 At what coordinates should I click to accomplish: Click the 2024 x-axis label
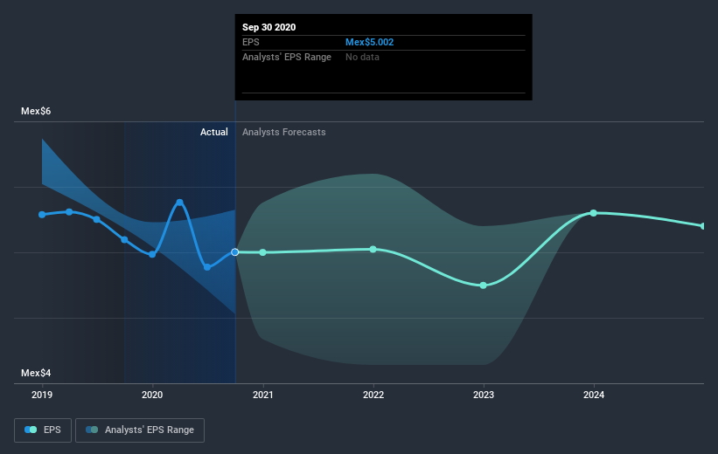[x=594, y=395]
